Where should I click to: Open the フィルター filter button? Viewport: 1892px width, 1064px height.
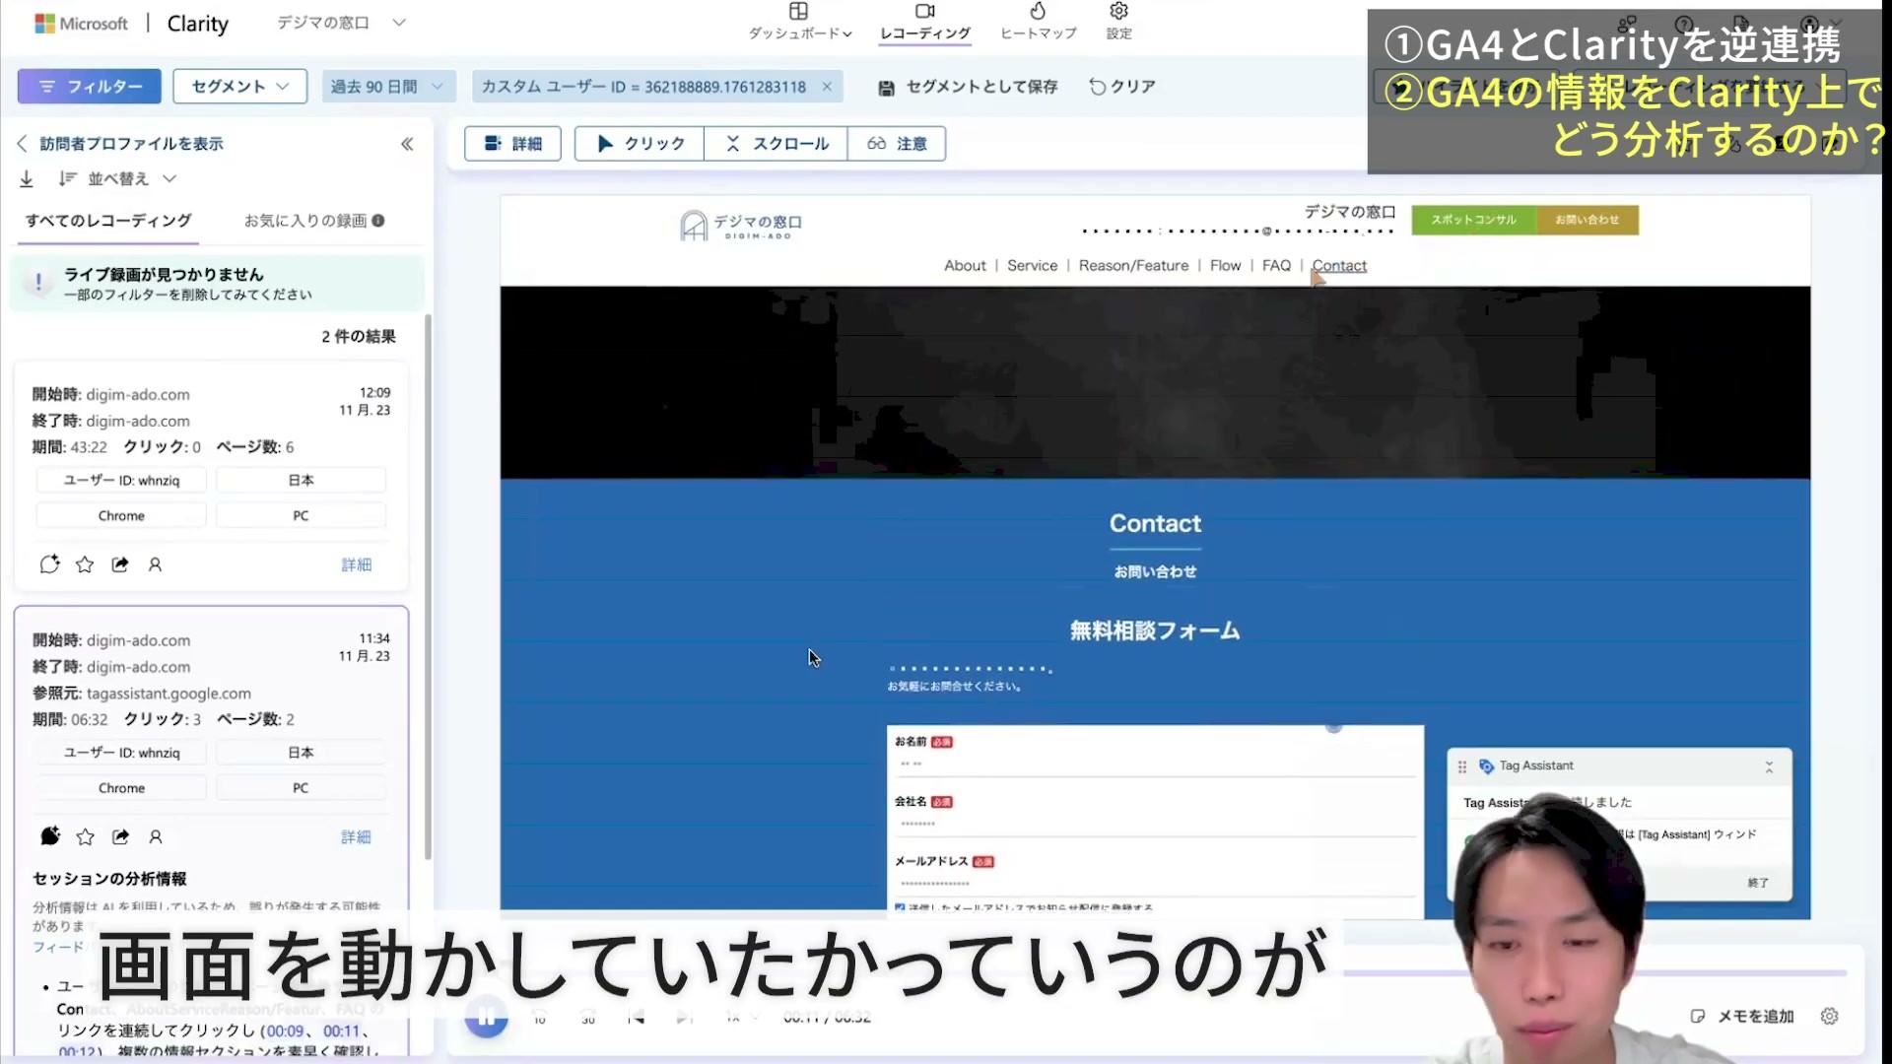90,87
